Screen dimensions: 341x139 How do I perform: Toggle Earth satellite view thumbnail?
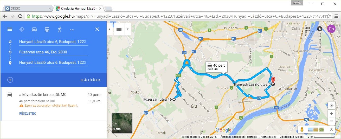click(x=122, y=123)
